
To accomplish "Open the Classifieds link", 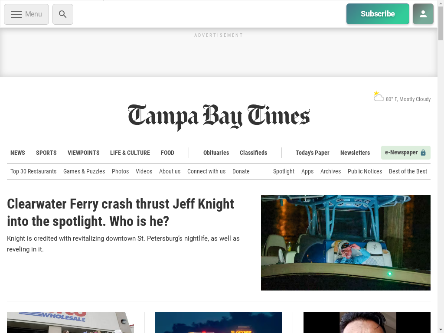I will (253, 153).
